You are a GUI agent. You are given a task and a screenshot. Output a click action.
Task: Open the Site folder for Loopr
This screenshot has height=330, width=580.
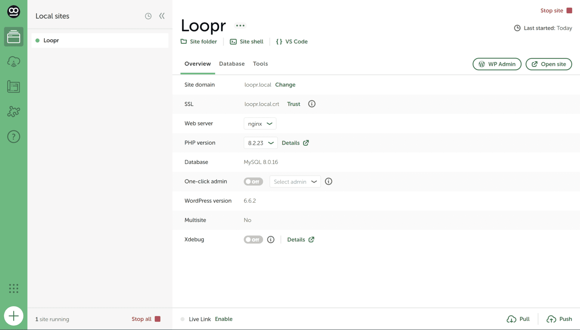tap(199, 42)
